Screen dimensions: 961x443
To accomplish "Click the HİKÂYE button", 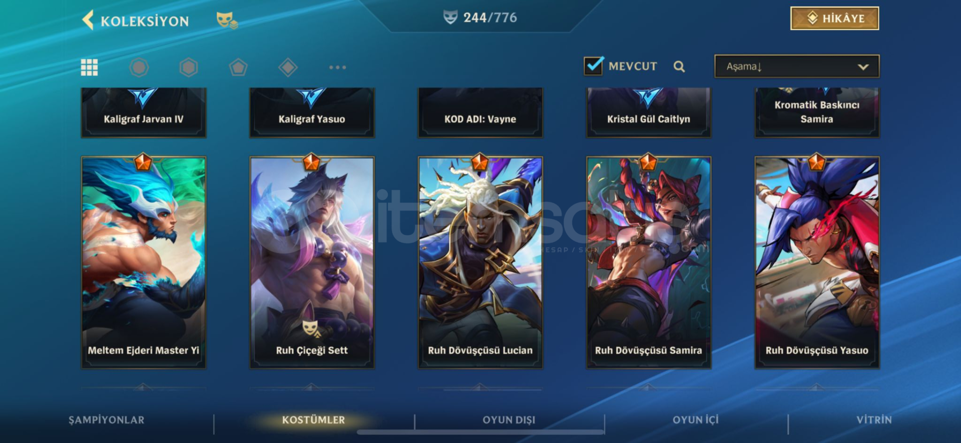I will [835, 18].
